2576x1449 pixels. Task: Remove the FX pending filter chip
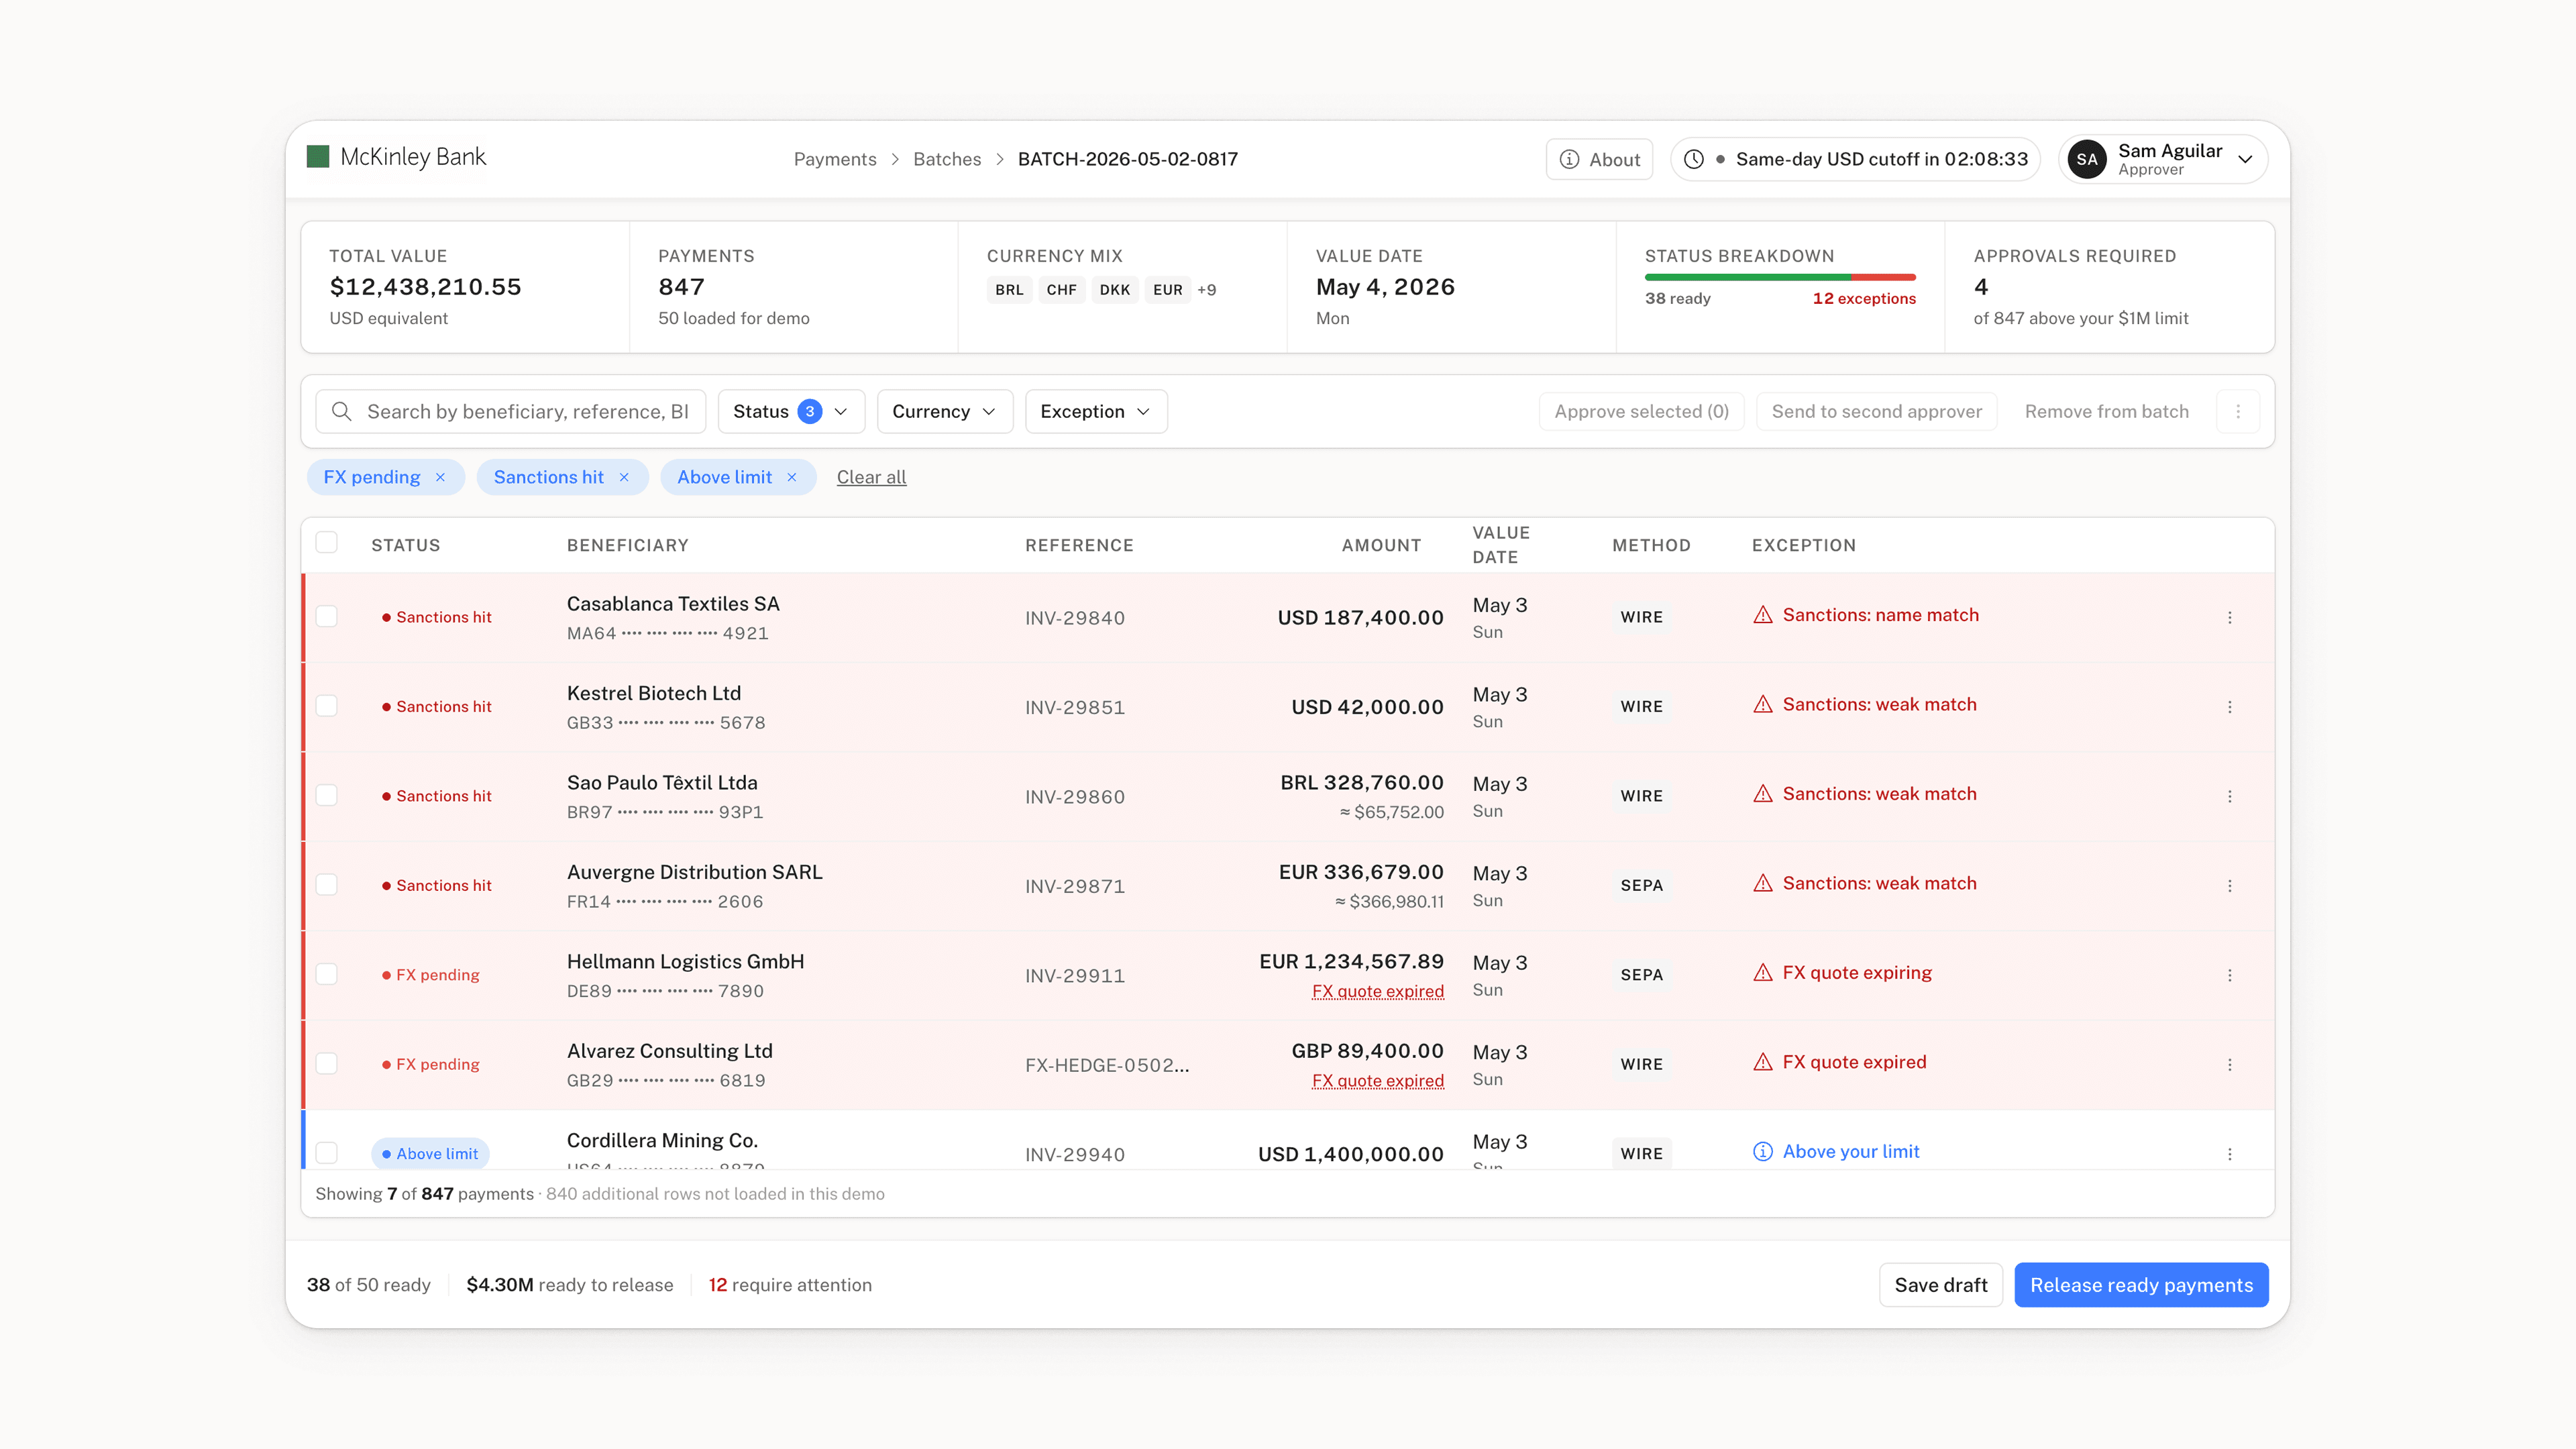coord(440,477)
